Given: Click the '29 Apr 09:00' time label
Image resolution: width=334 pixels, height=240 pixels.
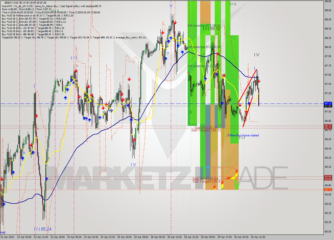Looking at the screenshot, I should pos(208,237).
